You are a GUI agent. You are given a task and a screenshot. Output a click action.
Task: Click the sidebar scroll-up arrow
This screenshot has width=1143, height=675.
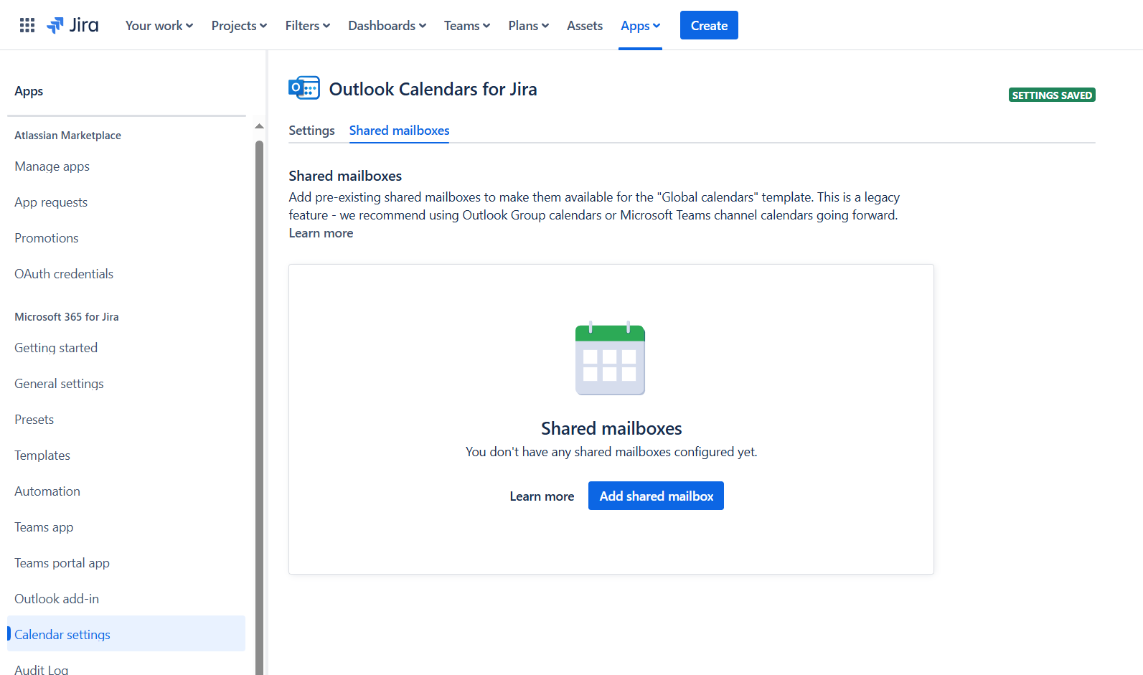tap(259, 126)
